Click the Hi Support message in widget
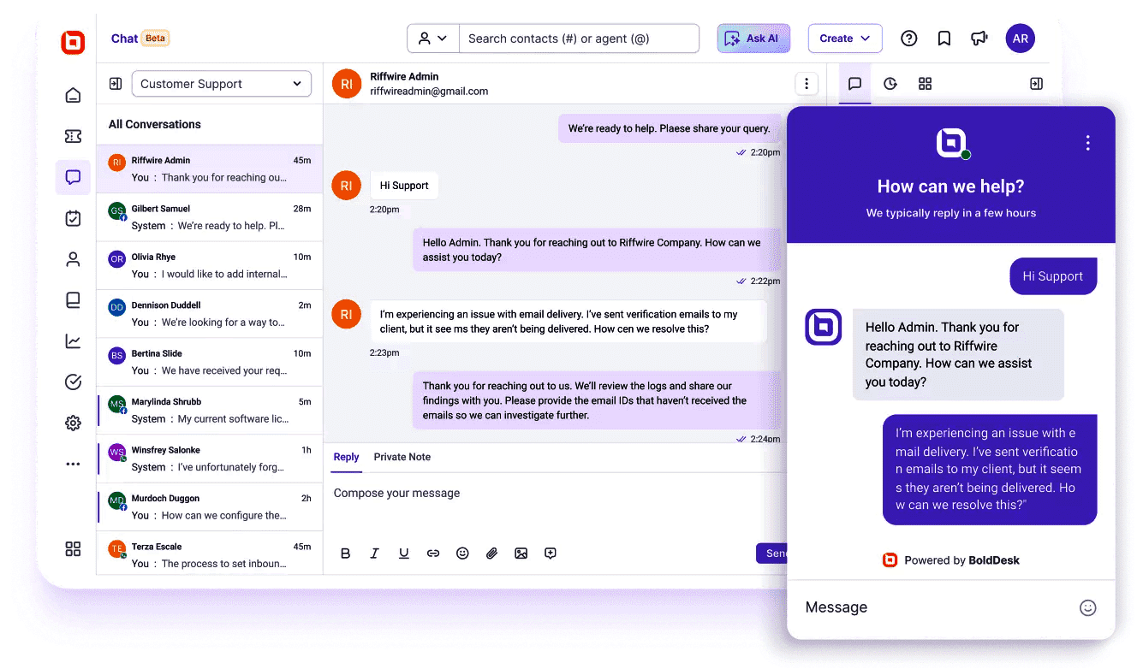The image size is (1137, 669). click(x=1053, y=276)
